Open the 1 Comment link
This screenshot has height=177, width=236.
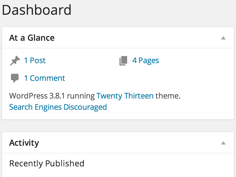(x=44, y=78)
